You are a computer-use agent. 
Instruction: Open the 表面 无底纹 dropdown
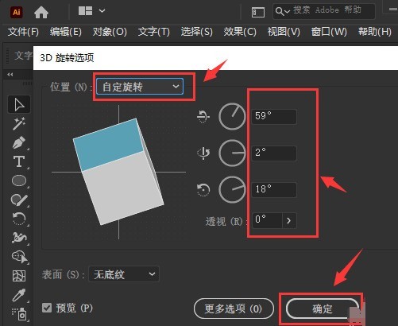pos(124,274)
